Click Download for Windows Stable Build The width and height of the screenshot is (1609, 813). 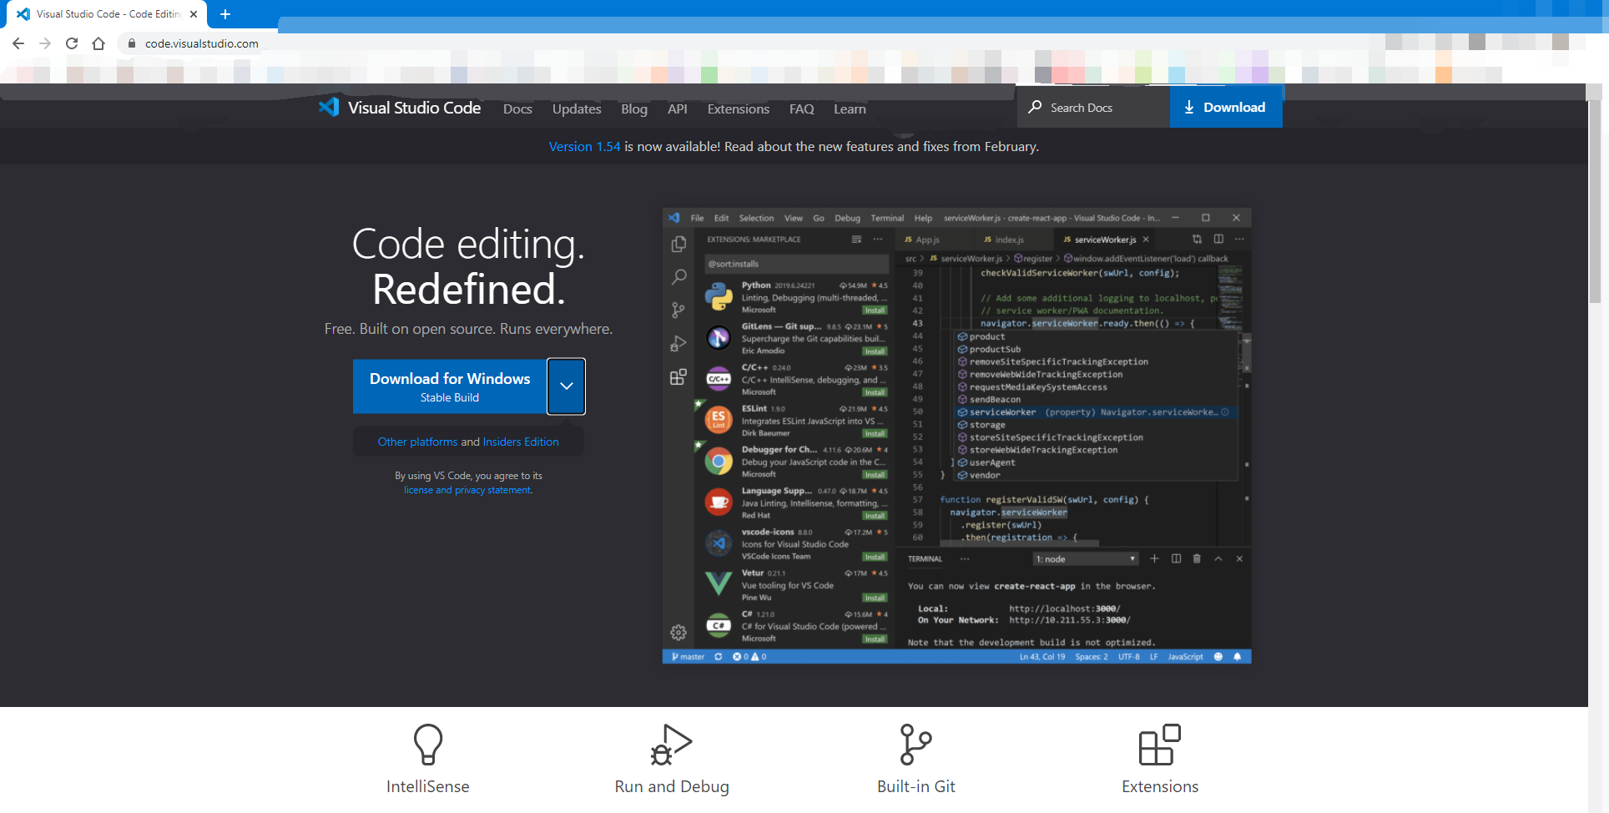450,386
